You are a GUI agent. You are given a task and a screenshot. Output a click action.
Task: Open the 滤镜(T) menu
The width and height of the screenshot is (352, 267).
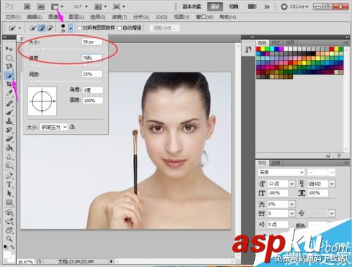coord(119,17)
